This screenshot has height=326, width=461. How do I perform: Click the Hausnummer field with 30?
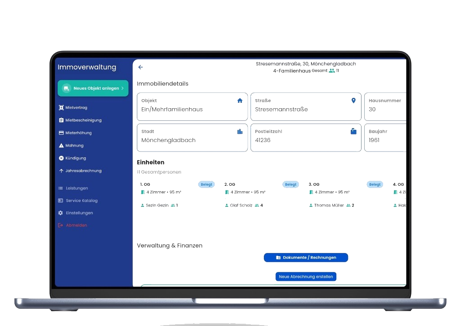click(x=385, y=106)
